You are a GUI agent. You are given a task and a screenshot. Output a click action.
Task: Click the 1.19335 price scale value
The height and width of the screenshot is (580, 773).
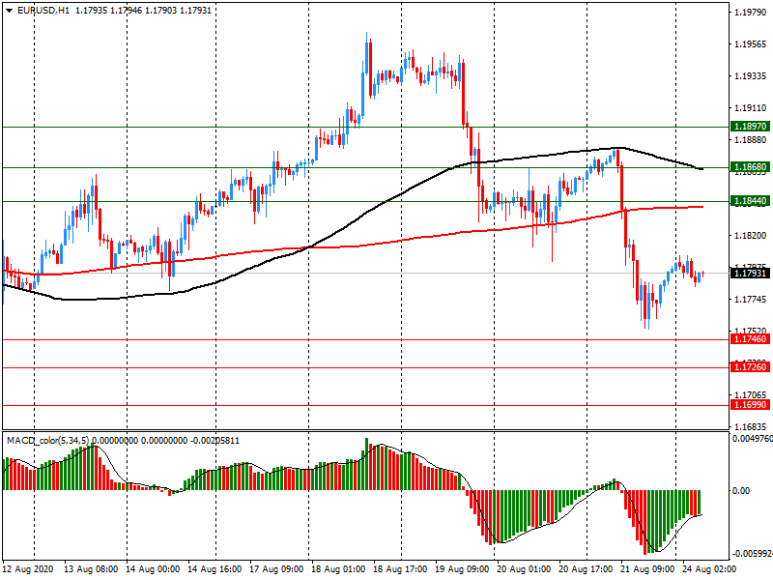coord(751,76)
